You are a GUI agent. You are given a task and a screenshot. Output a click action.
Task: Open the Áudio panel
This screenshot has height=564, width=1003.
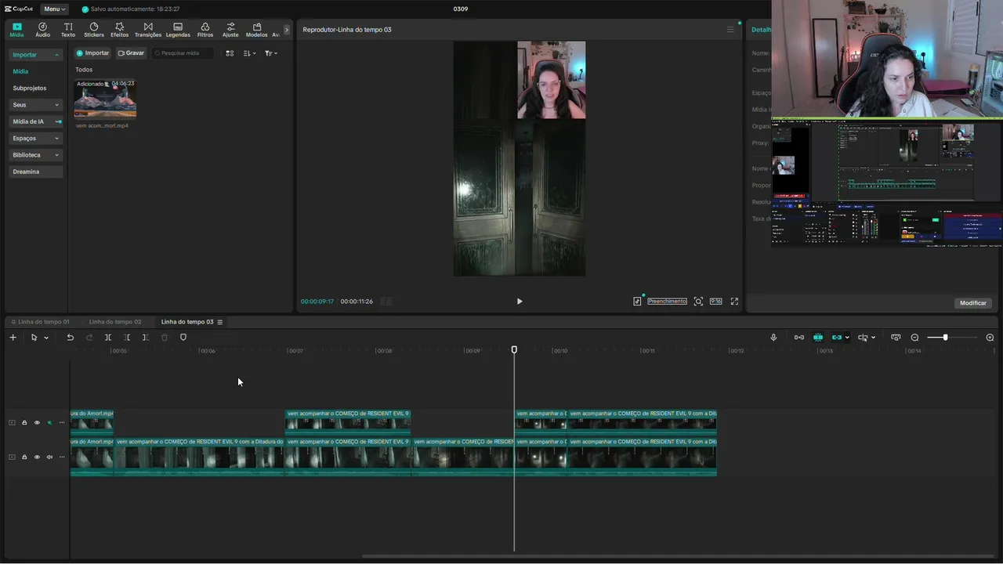tap(42, 30)
